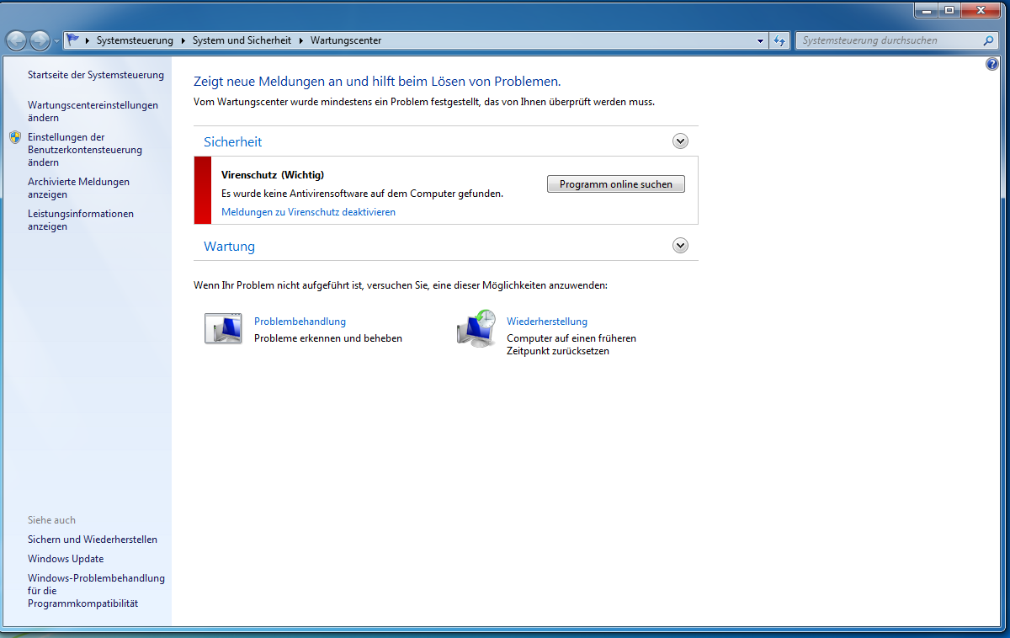Viewport: 1010px width, 638px height.
Task: Open Sichern und Wiederherstellen link
Action: pyautogui.click(x=93, y=540)
